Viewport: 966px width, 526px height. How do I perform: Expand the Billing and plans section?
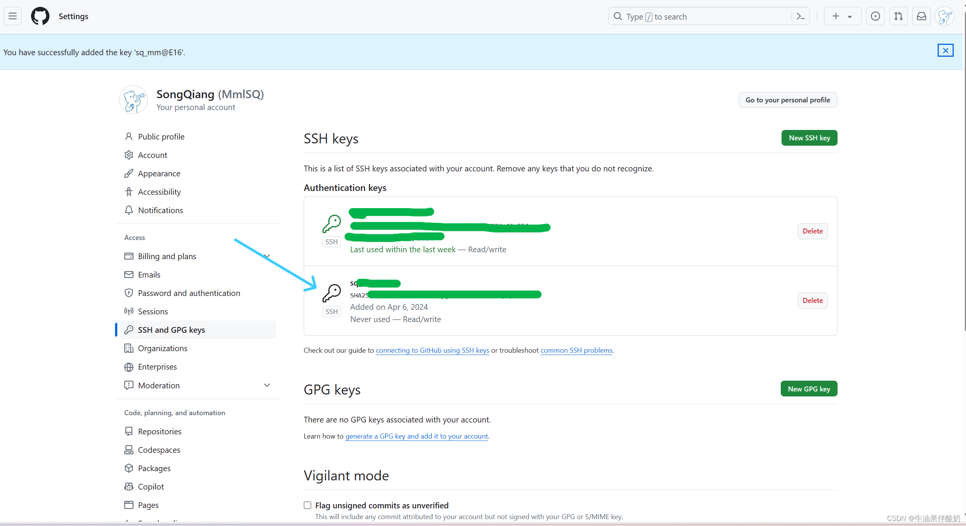tap(267, 256)
